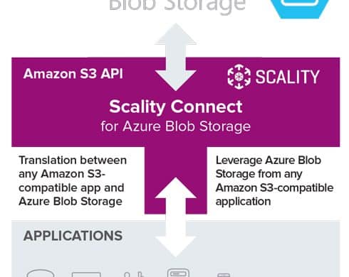Click the Scality snowflake logo icon

(x=239, y=77)
